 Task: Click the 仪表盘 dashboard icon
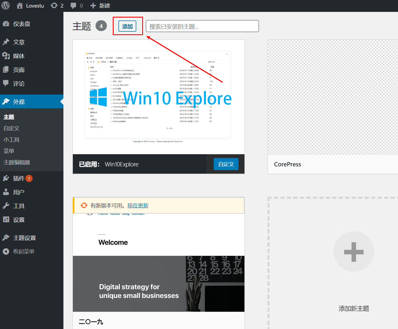6,24
